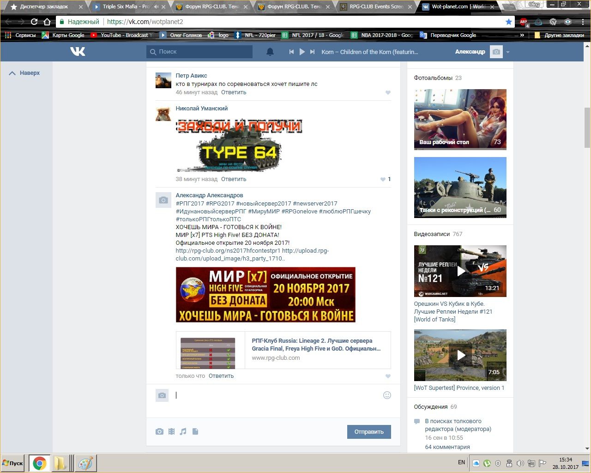Like Петр Авикс's comment
Screen dimensions: 591x473
388,93
